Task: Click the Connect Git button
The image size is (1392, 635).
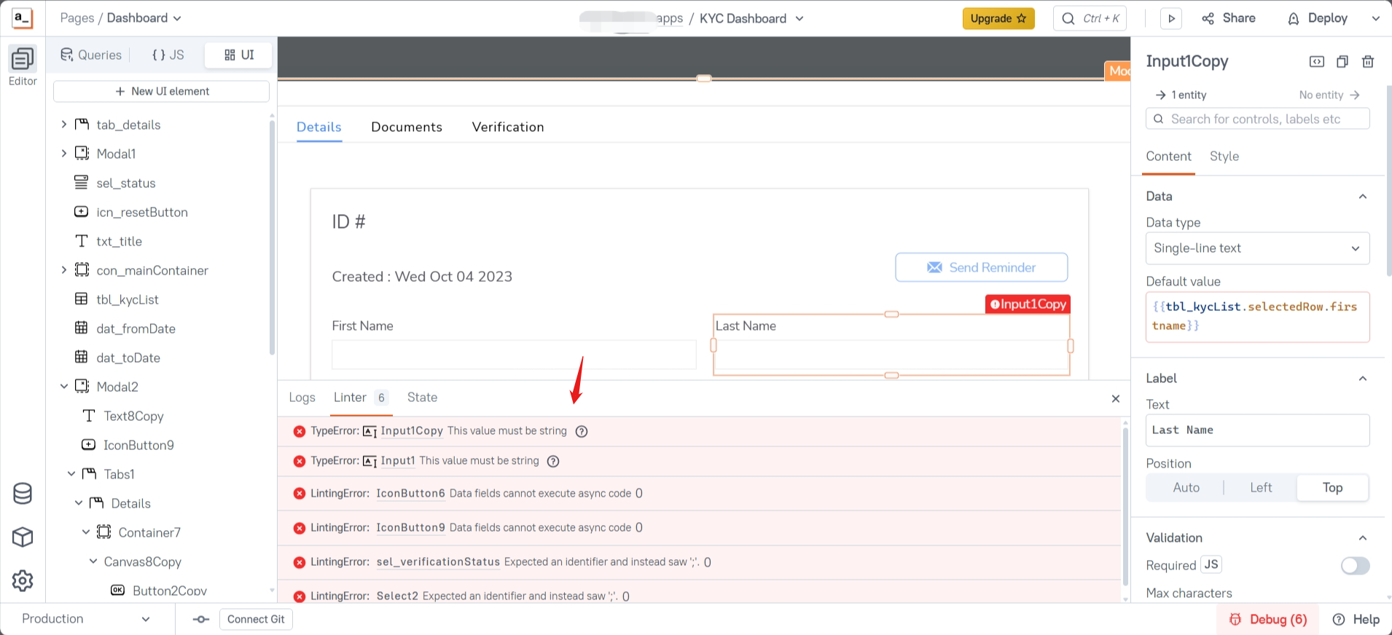Action: (x=256, y=619)
